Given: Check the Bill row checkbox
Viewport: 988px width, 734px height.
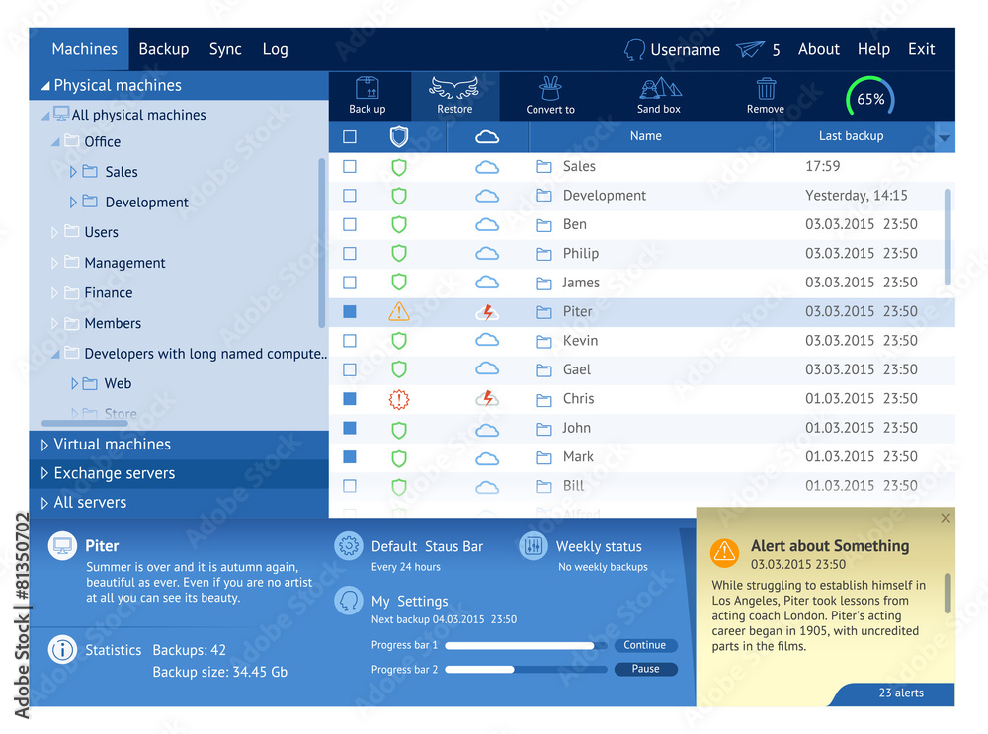Looking at the screenshot, I should 350,486.
